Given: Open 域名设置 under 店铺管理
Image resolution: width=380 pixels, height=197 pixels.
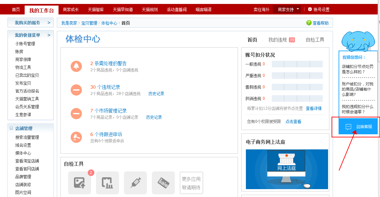Looking at the screenshot, I should pyautogui.click(x=23, y=145).
